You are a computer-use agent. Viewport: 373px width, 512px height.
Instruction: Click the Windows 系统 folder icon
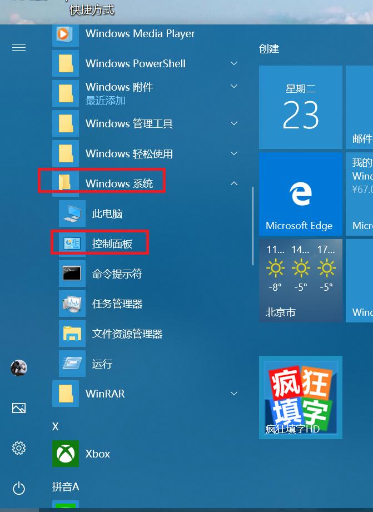coord(66,182)
